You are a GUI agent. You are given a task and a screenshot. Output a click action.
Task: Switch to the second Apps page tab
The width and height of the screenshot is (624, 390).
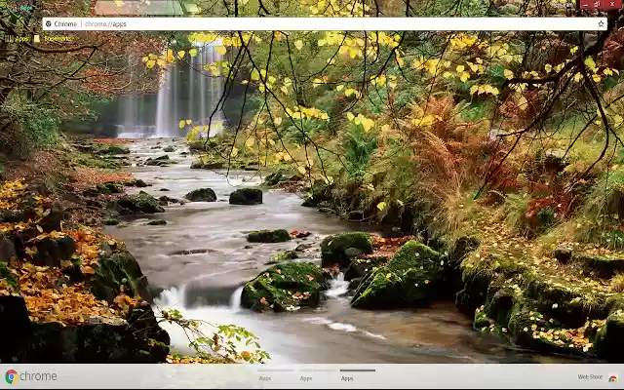(x=316, y=375)
